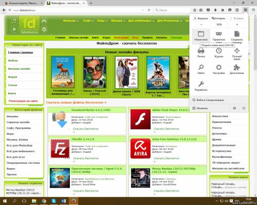Go to Home page via house icon

pyautogui.click(x=223, y=10)
